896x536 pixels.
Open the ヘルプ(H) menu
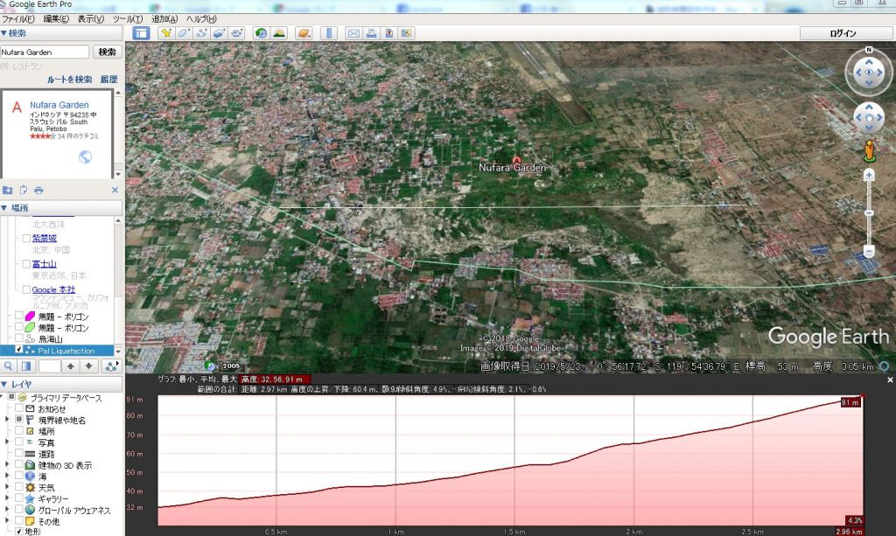point(201,19)
